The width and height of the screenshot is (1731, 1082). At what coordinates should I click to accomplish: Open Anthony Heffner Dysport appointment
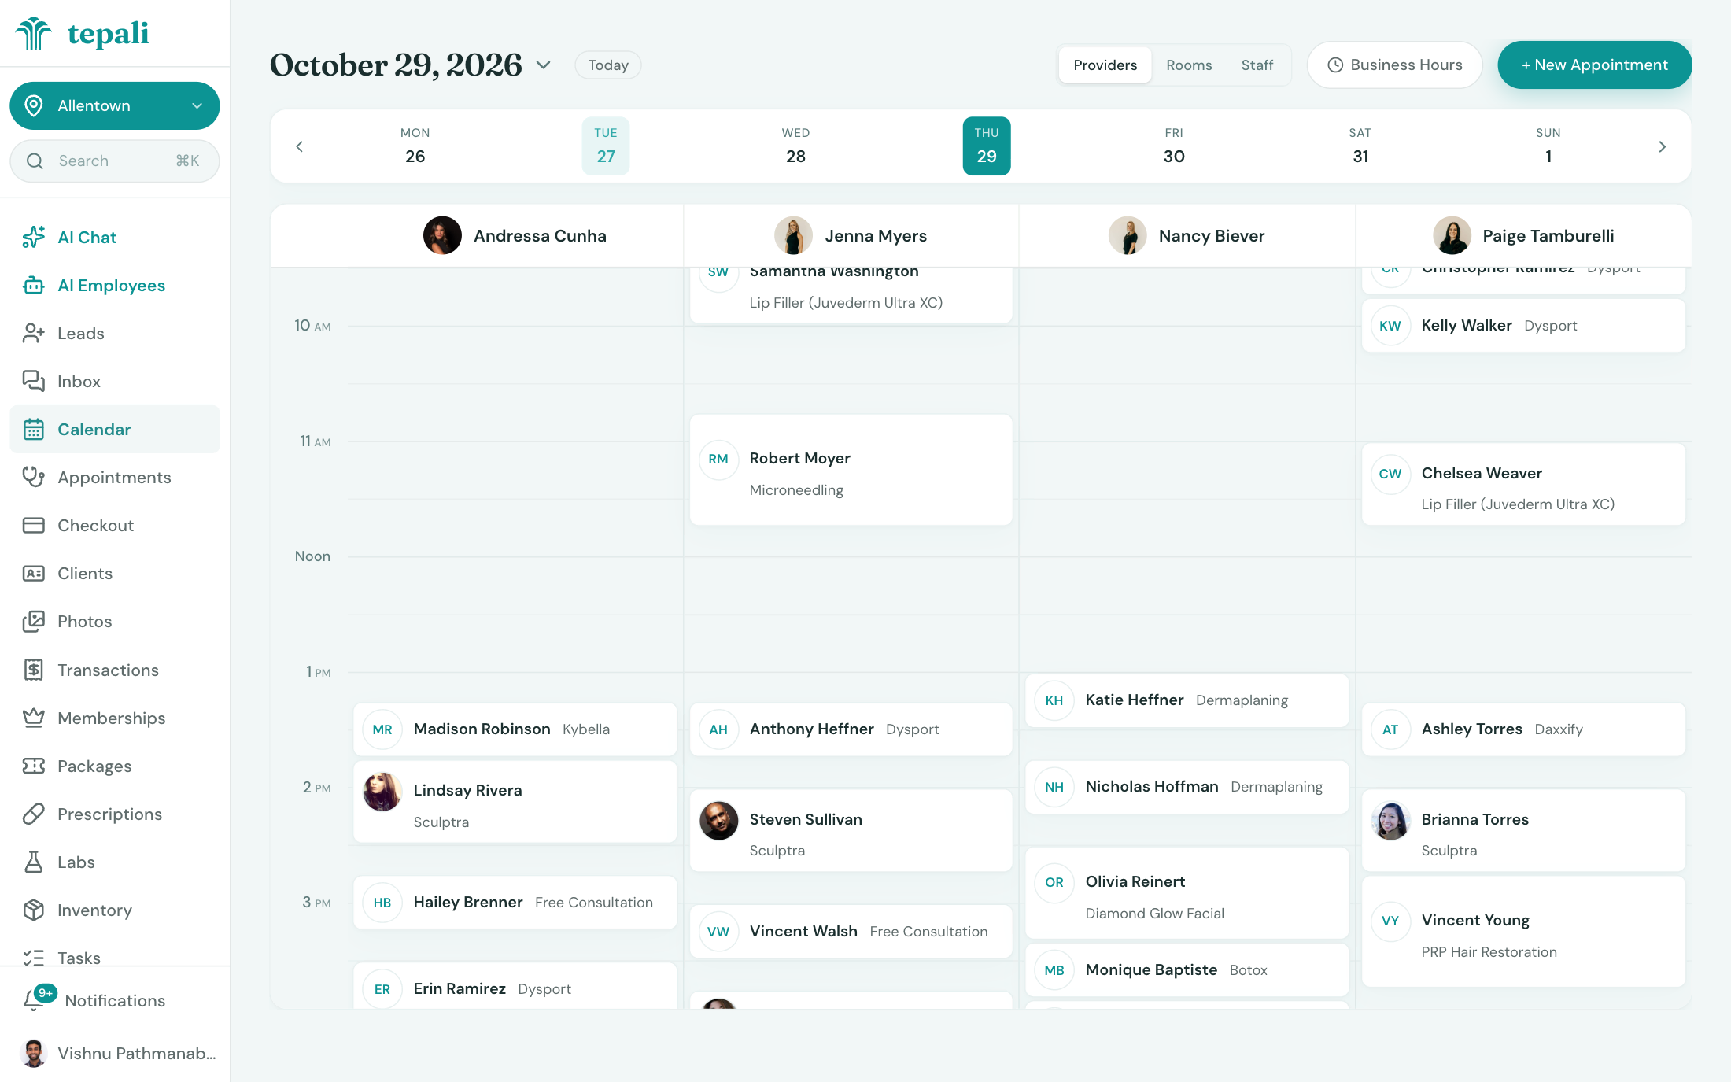point(851,729)
